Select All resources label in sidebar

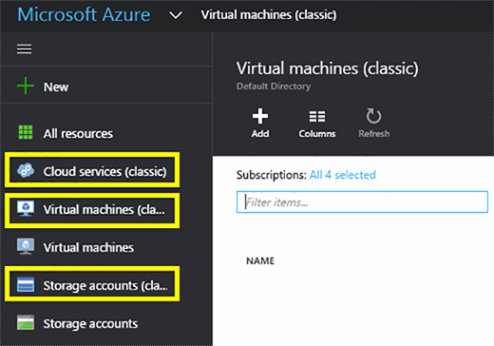click(78, 133)
